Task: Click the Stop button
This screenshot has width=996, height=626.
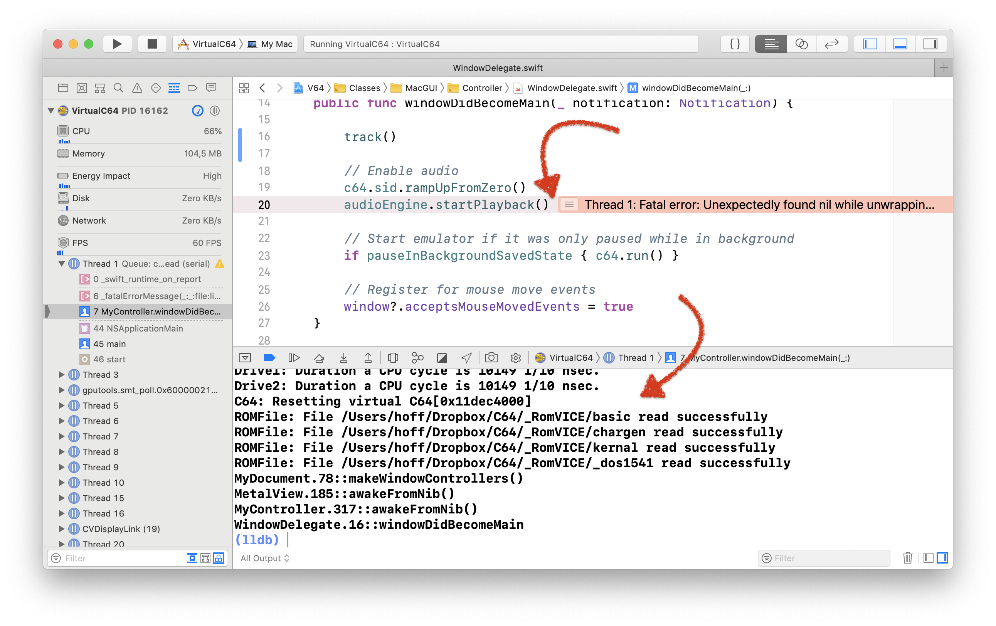Action: pos(152,44)
